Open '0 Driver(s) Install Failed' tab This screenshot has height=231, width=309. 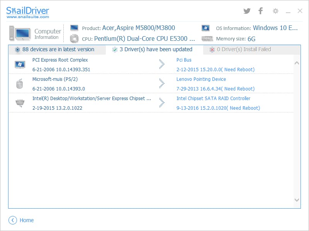pos(252,50)
